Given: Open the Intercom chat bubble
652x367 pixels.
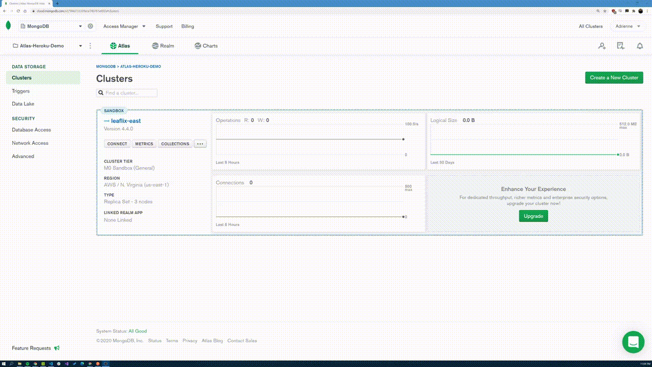Looking at the screenshot, I should 633,342.
